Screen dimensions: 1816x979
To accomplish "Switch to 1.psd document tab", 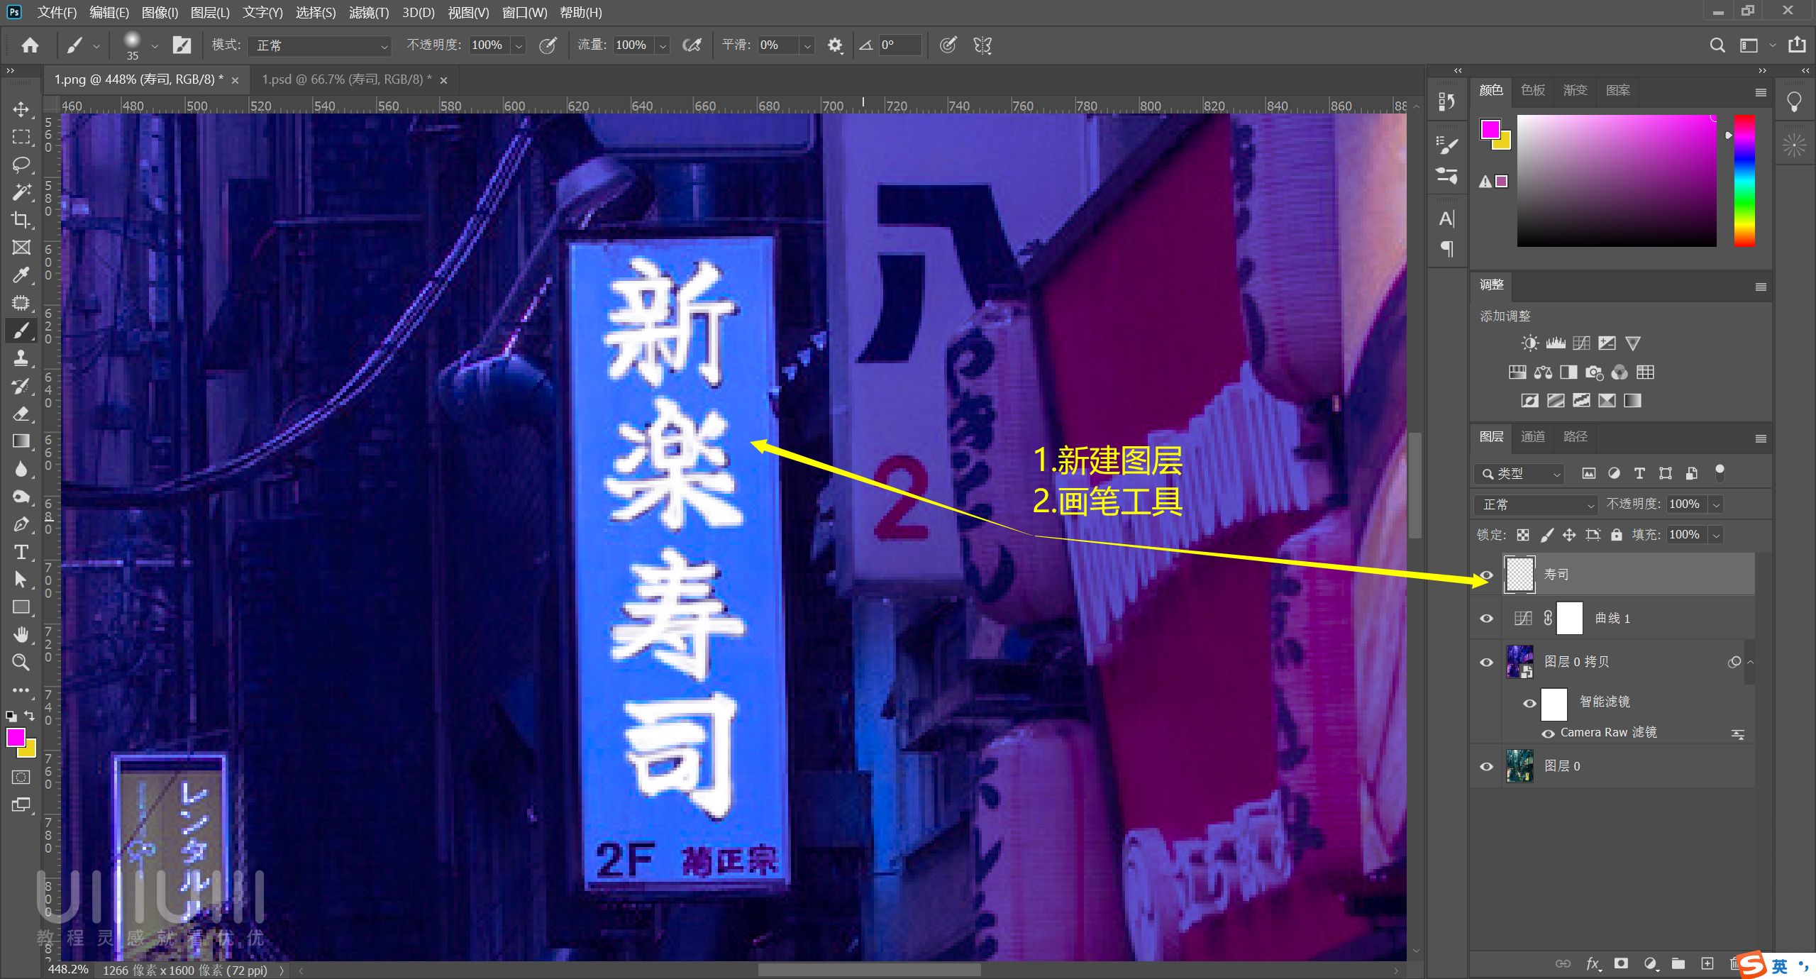I will 346,79.
